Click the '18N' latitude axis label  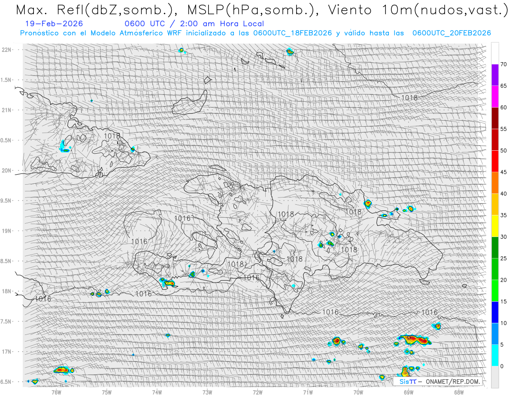coord(6,292)
